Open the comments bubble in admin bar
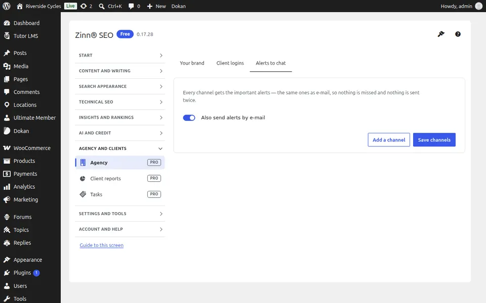The image size is (486, 303). [x=134, y=6]
